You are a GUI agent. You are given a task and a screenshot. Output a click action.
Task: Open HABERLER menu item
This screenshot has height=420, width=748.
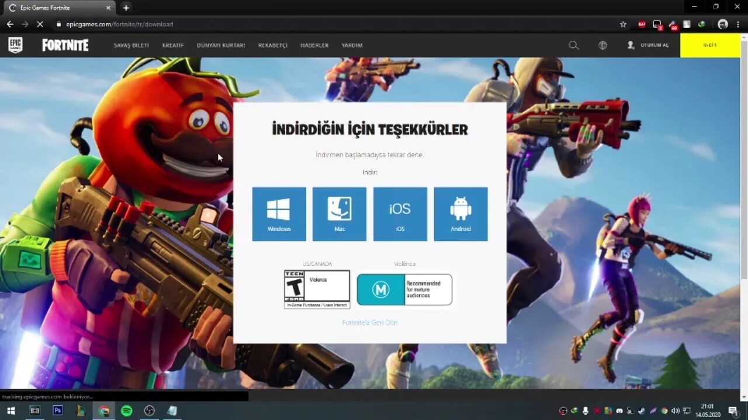pyautogui.click(x=314, y=45)
